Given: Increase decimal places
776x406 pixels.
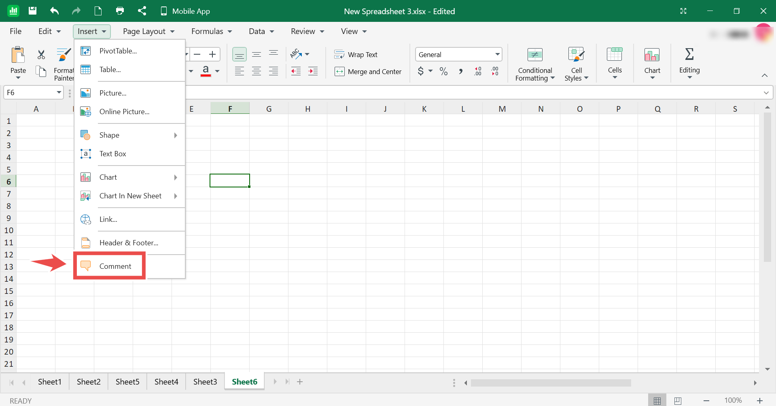Looking at the screenshot, I should [478, 71].
